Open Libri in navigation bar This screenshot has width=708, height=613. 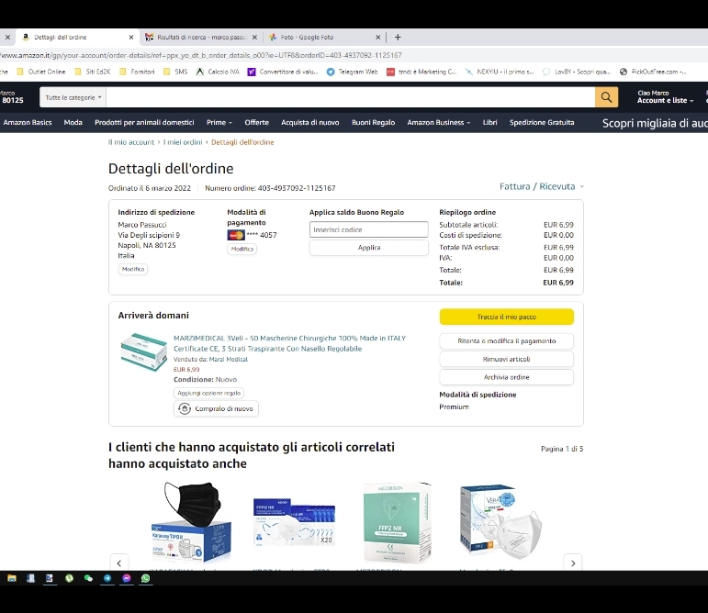(490, 123)
